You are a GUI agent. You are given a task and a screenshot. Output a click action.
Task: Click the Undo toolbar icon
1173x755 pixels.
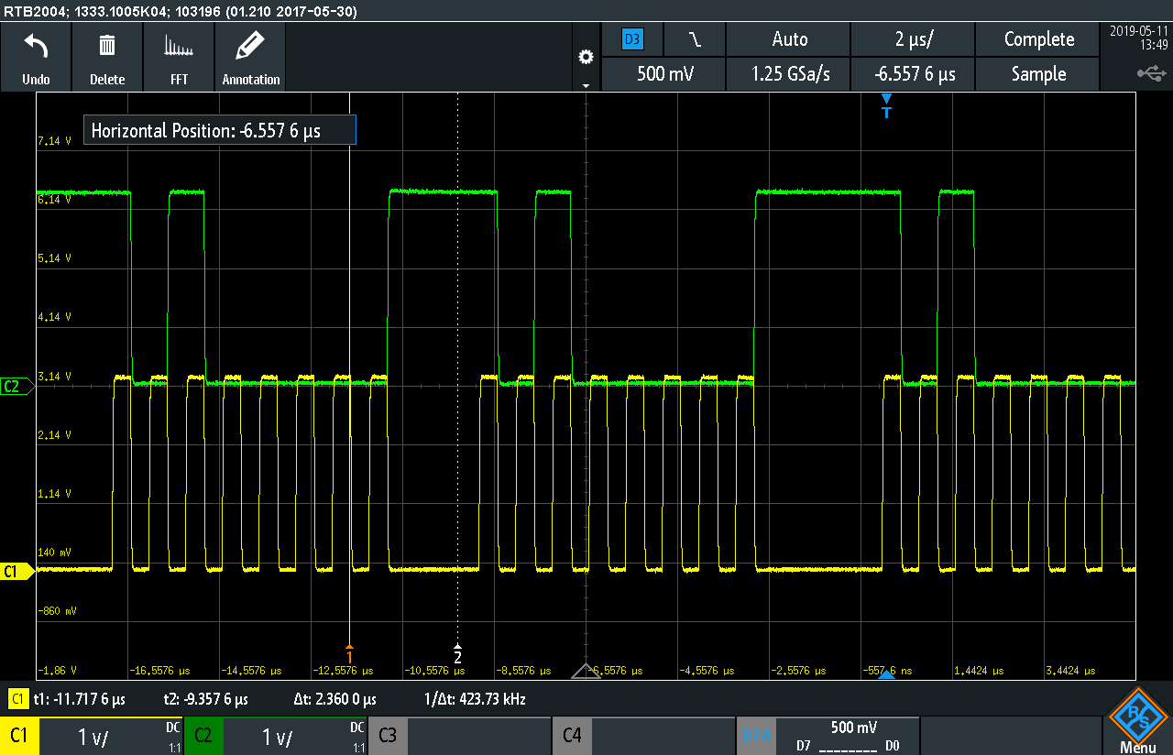click(36, 57)
